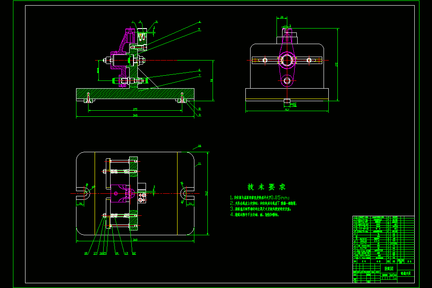
Task: Click the magenta lever in side view
Action: click(x=287, y=57)
